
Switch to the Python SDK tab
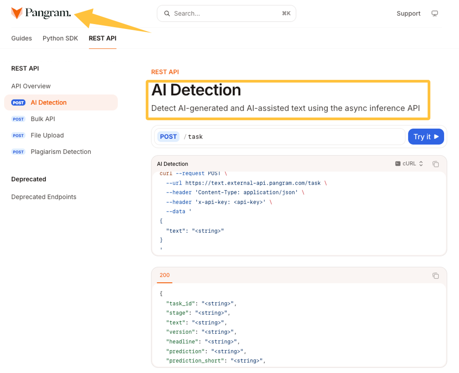pos(60,38)
